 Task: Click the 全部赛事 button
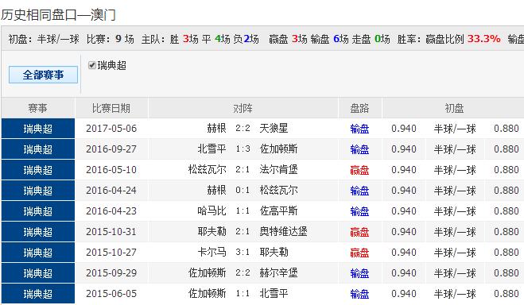[x=43, y=75]
